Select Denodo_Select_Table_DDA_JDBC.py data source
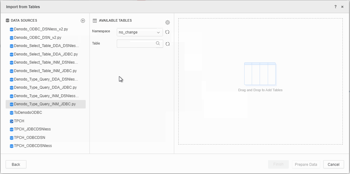This screenshot has height=174, width=350. 46,54
